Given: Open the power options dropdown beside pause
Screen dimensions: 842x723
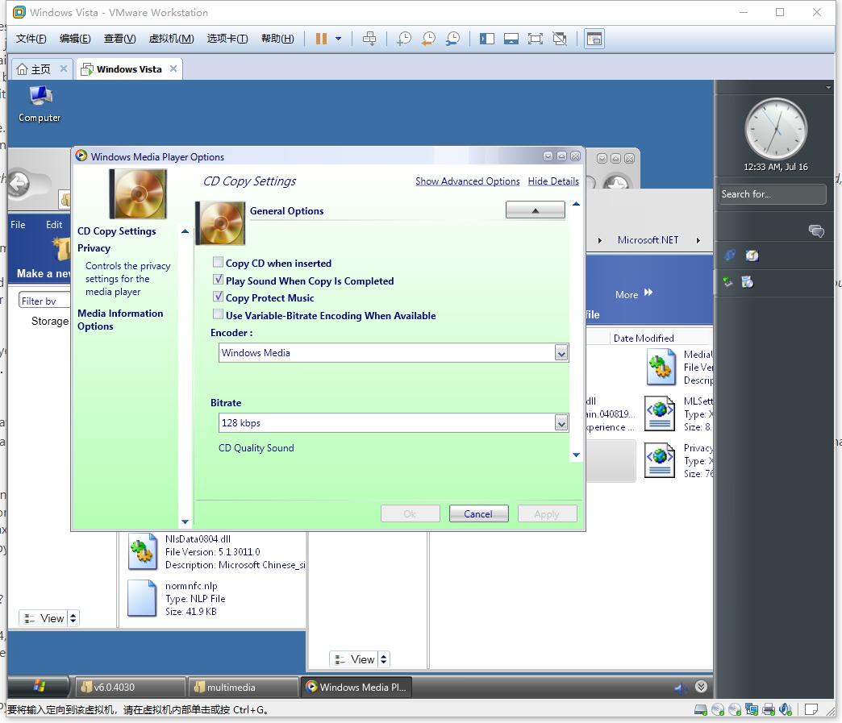Looking at the screenshot, I should 338,39.
